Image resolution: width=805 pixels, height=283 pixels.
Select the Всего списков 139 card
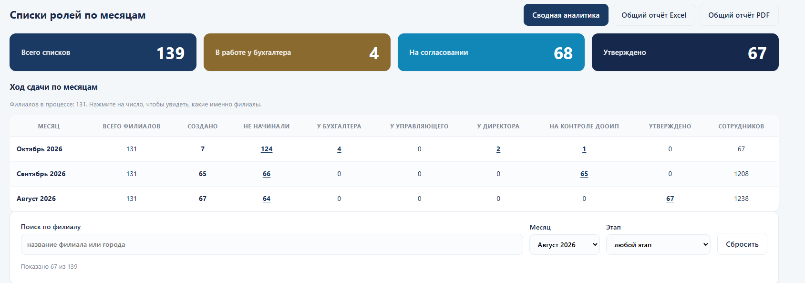click(103, 52)
